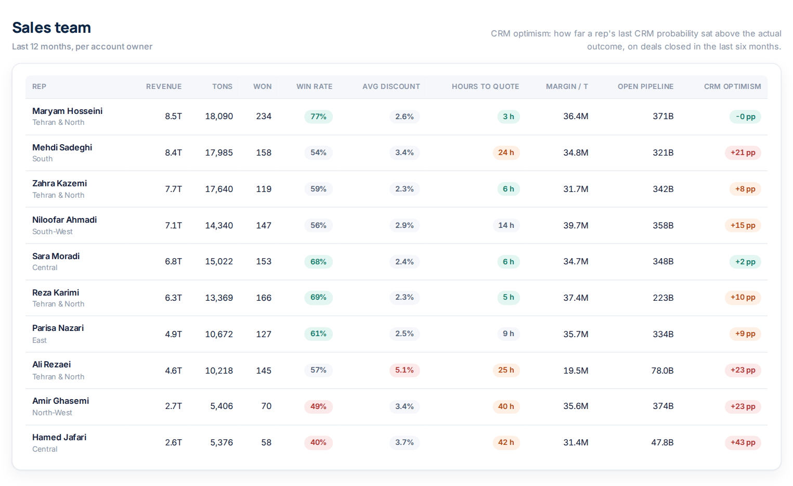Click the Sales team page title
793x486 pixels.
click(51, 28)
